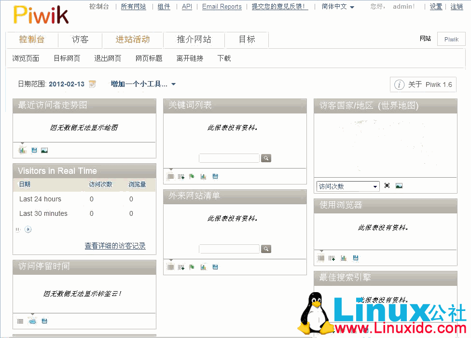Switch 访问停留时间 widget to tag cloud view

(32, 321)
